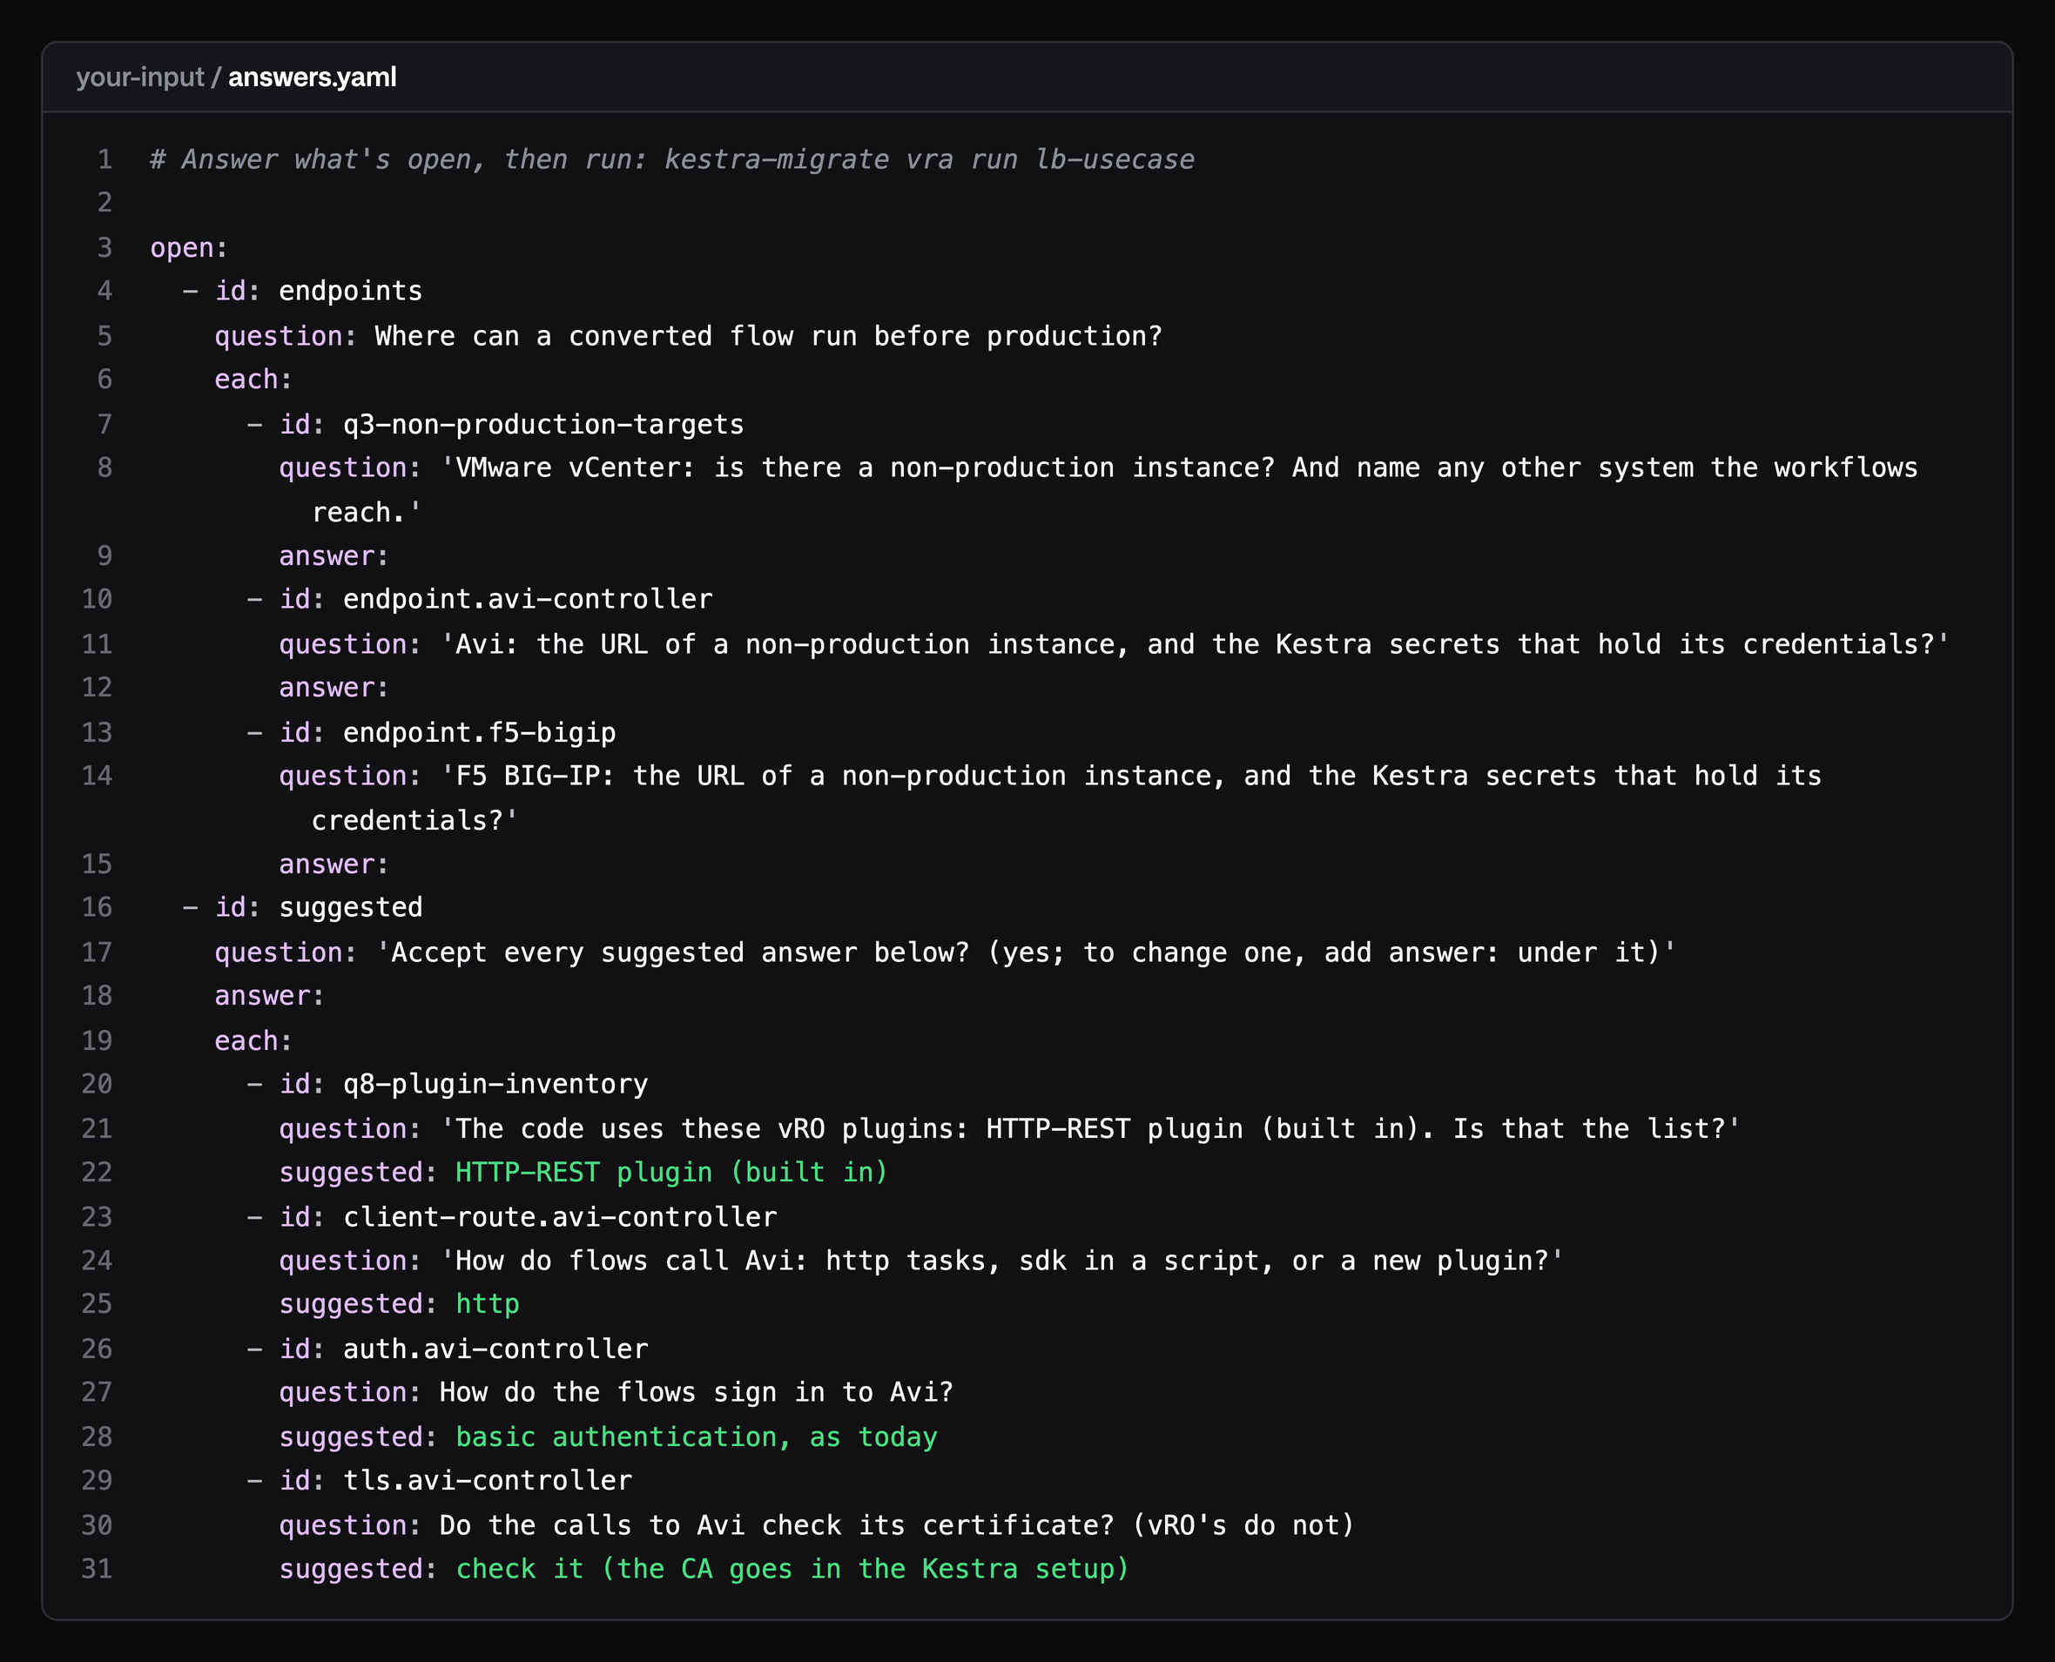
Task: Click the id q3-non-production-targets
Action: 543,424
